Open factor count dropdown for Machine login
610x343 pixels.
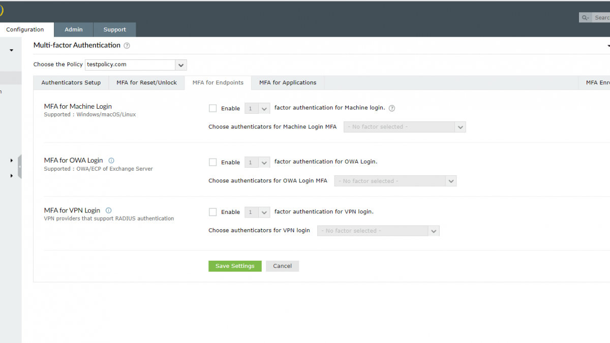click(x=257, y=108)
